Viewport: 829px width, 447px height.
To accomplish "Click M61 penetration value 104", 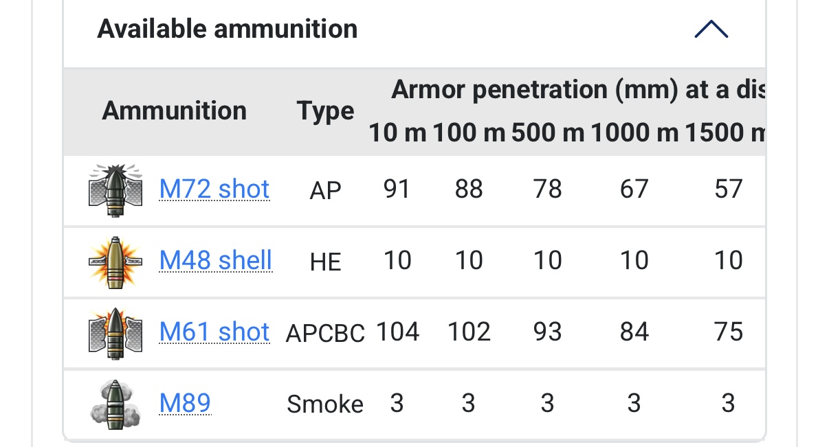I will 397,332.
